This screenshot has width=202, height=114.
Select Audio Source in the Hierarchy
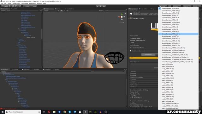pos(31,37)
